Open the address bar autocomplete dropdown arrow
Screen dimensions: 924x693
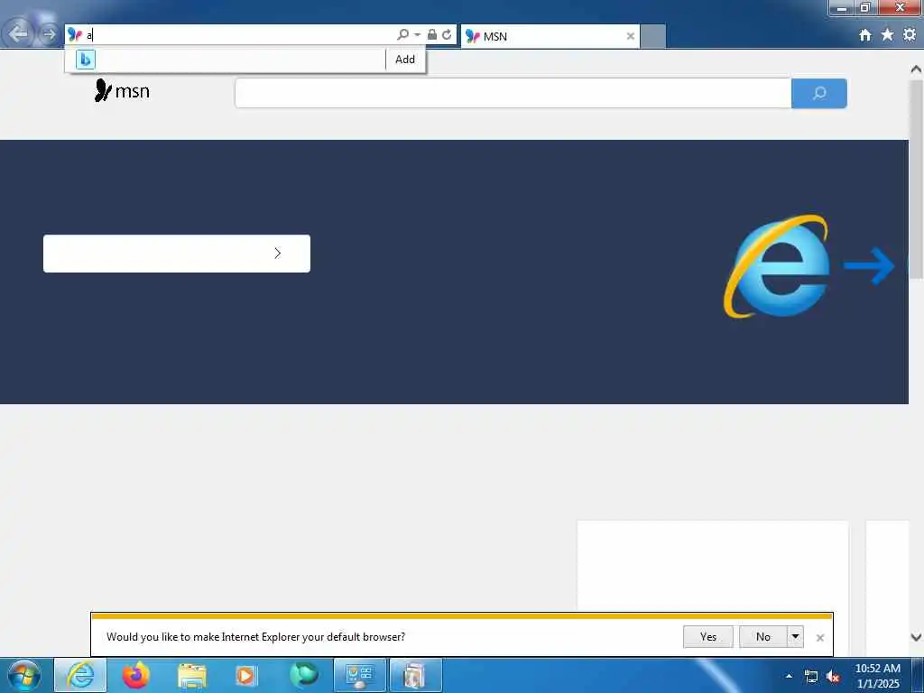point(417,35)
